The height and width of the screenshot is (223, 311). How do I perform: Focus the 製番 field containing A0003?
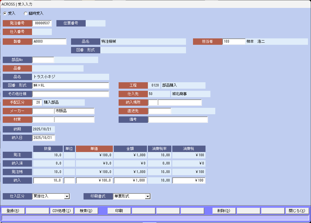(49, 42)
